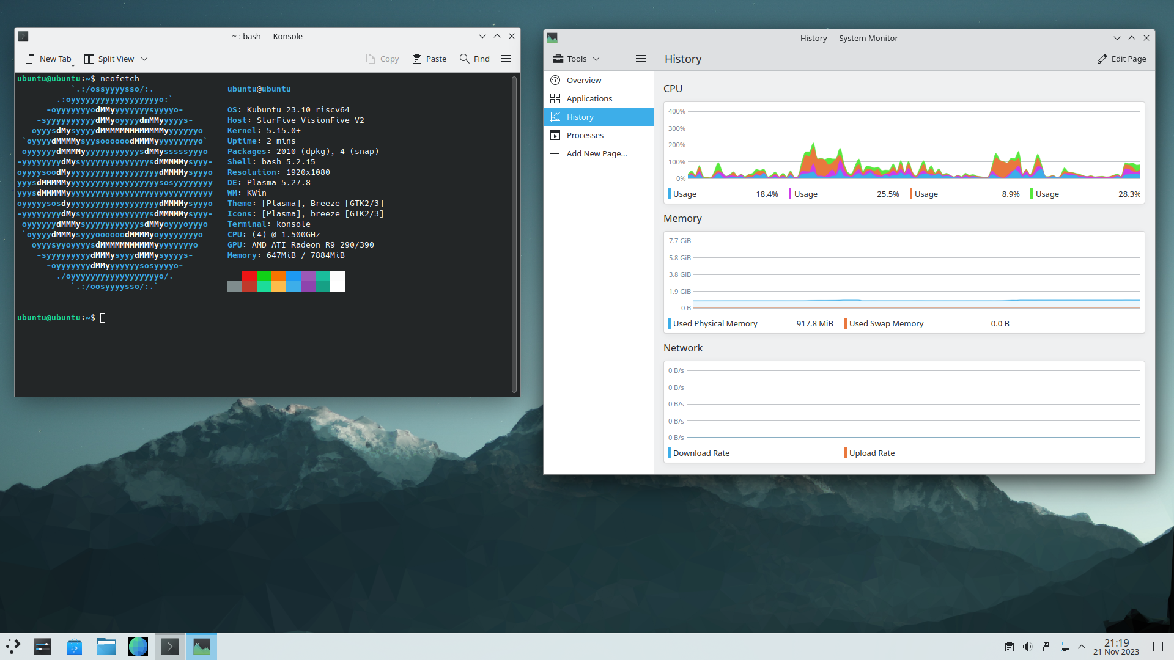Click the Tools menu icon in System Monitor
The height and width of the screenshot is (660, 1174).
click(x=576, y=58)
